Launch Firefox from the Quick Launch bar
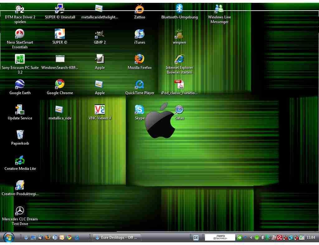 point(48,238)
